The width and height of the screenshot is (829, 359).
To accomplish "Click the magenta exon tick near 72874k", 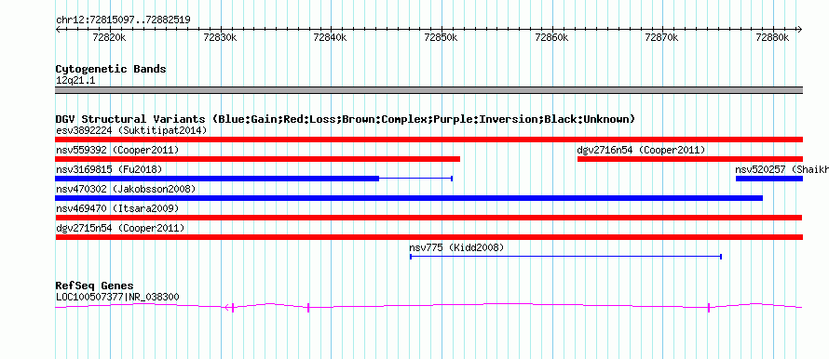I will 709,307.
